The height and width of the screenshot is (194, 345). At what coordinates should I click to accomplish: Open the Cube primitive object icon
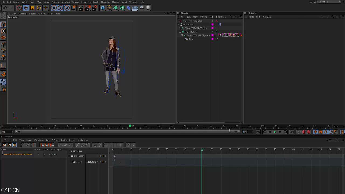pos(103,8)
